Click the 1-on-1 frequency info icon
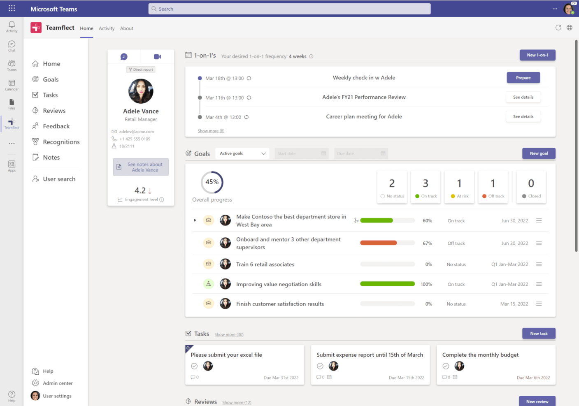This screenshot has height=406, width=579. point(311,56)
